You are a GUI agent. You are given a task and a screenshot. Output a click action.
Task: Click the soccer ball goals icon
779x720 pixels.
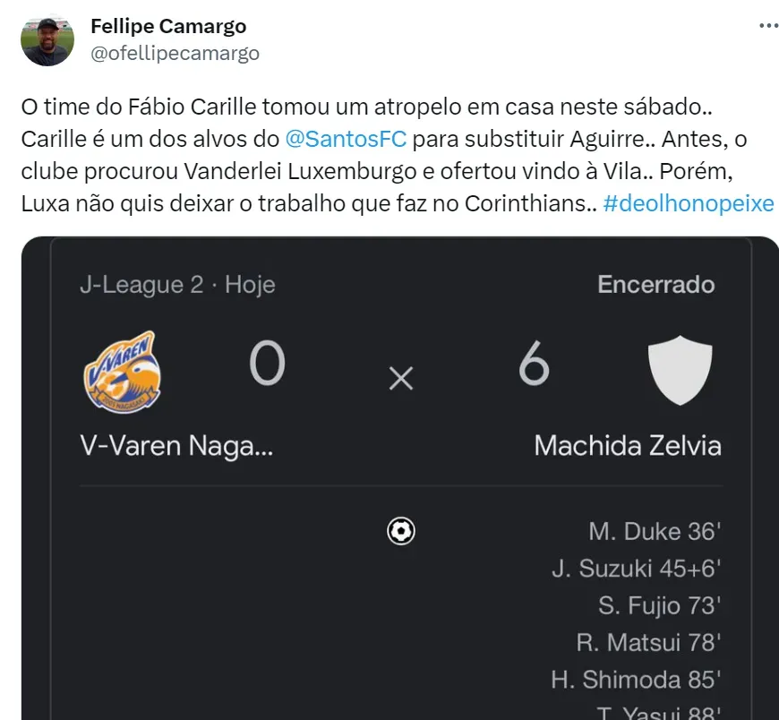[x=401, y=532]
